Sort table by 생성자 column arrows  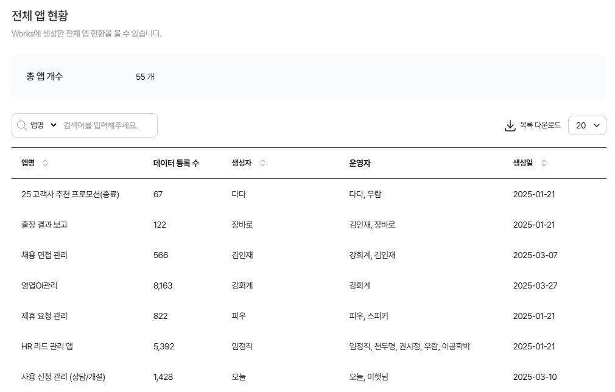tap(262, 163)
